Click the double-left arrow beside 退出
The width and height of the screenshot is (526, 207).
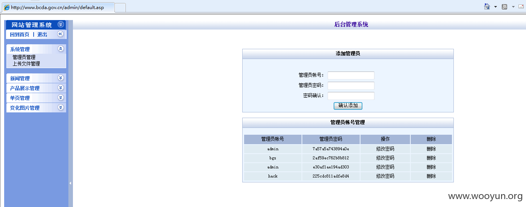tap(60, 34)
